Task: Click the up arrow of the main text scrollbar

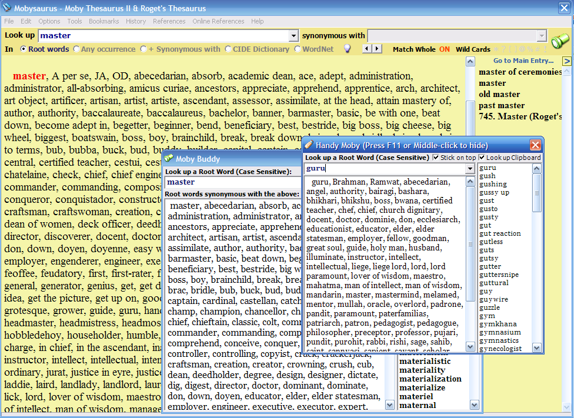Action: click(x=470, y=62)
